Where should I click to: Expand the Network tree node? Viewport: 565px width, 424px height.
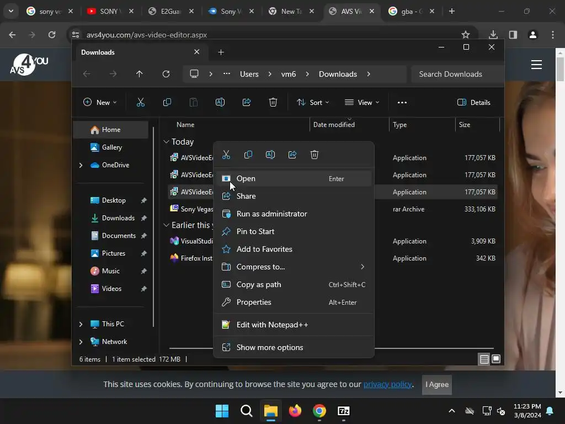(x=81, y=341)
